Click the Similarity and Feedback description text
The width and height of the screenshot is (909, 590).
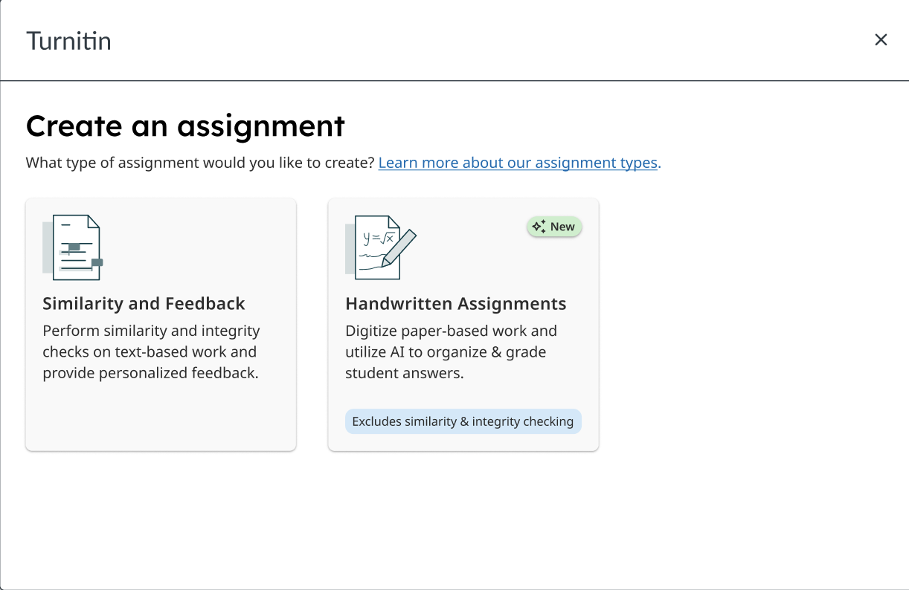151,352
